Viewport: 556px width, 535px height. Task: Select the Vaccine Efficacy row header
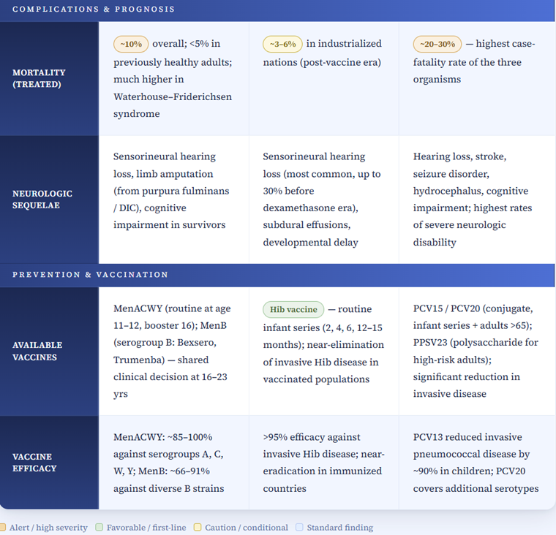tap(34, 462)
